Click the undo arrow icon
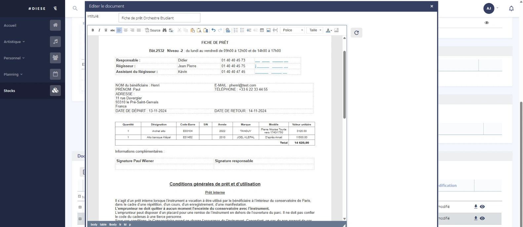Viewport: 523px width, 227px height. [214, 30]
